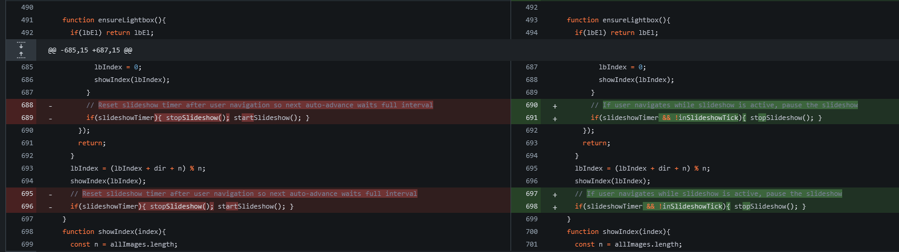Click added line number 698
The height and width of the screenshot is (252, 899).
pos(531,206)
